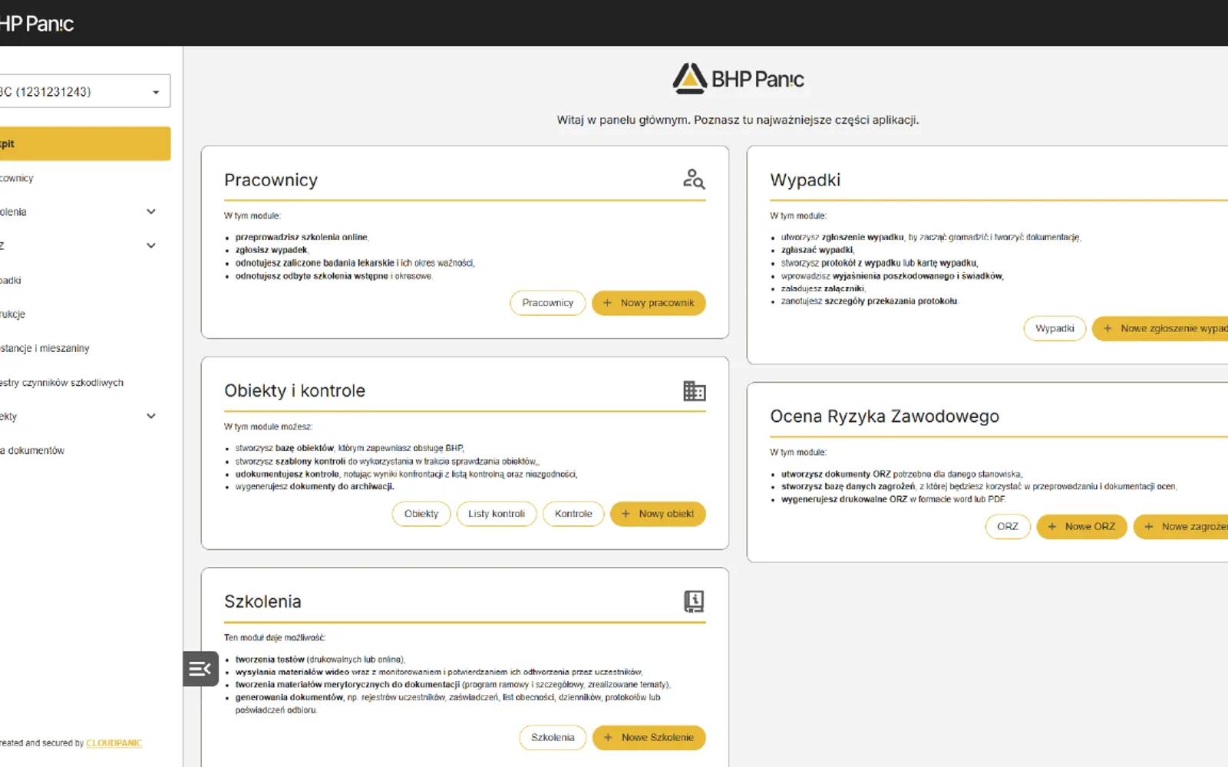Image resolution: width=1228 pixels, height=767 pixels.
Task: Open the company selector dropdown (1231231243)
Action: coord(83,92)
